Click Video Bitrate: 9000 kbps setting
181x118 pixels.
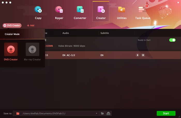tap(72, 46)
